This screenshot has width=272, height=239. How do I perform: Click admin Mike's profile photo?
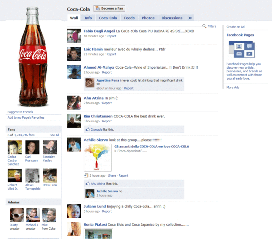(x=49, y=215)
